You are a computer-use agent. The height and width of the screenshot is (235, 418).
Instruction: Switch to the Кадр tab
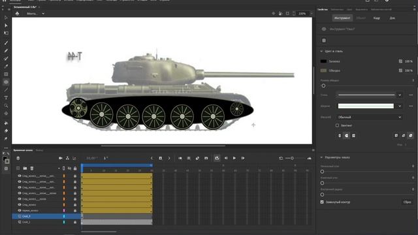coord(377,18)
